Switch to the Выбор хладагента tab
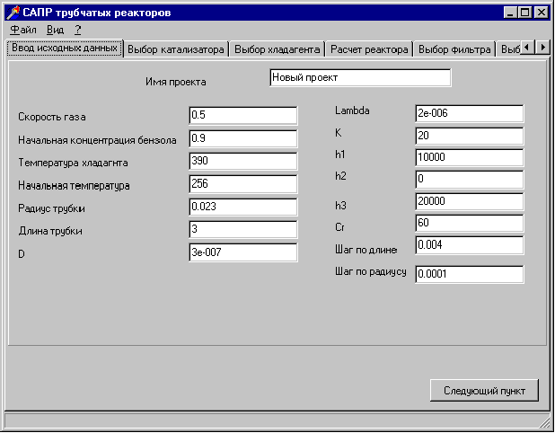555x433 pixels. click(x=277, y=49)
